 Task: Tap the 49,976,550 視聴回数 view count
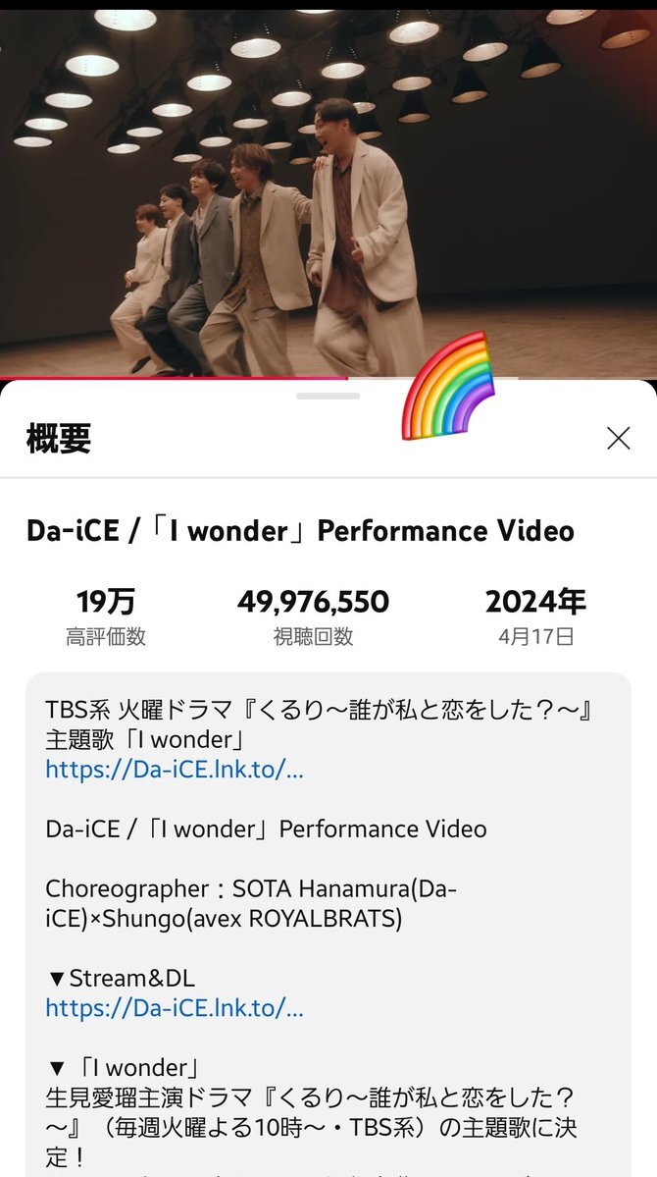coord(314,617)
